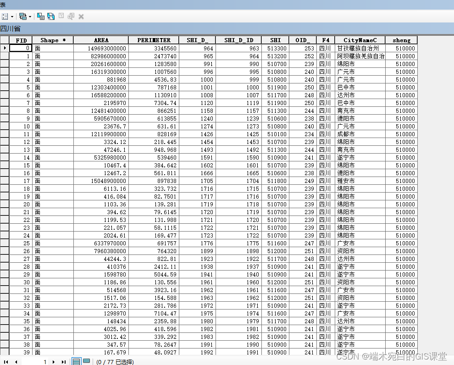Click the Shape * column header

point(53,40)
